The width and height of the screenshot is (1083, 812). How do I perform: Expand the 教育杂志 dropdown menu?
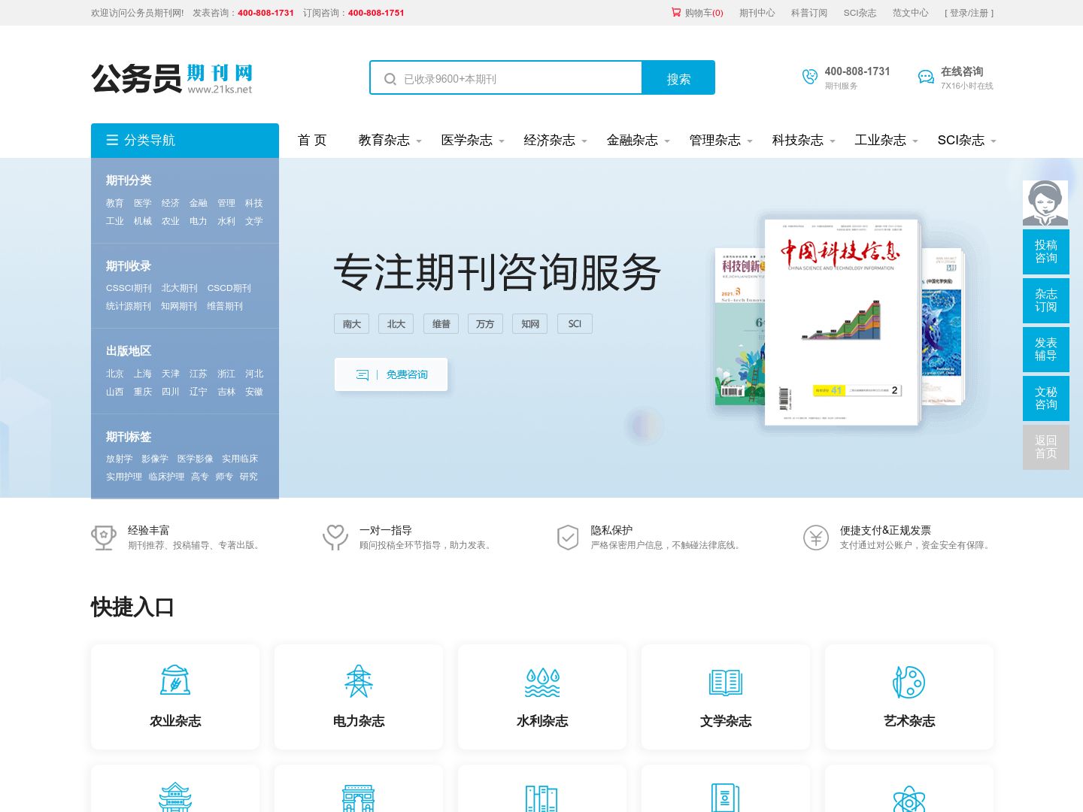(x=390, y=141)
